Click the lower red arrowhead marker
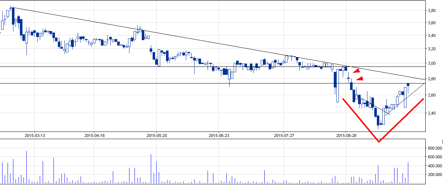The height and width of the screenshot is (185, 443). (360, 79)
